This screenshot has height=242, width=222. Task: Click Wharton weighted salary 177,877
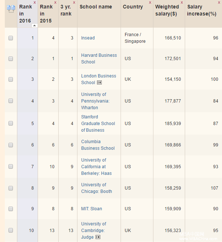coord(173,101)
